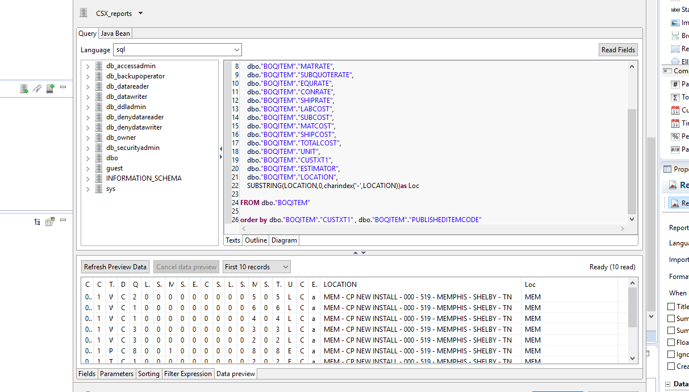
Task: Expand the INFORMATION_SCHEMA node
Action: tap(87, 178)
